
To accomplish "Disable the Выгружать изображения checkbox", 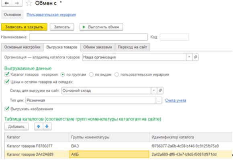I will 7,109.
